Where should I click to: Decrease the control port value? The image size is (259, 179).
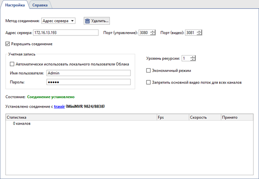click(x=153, y=34)
